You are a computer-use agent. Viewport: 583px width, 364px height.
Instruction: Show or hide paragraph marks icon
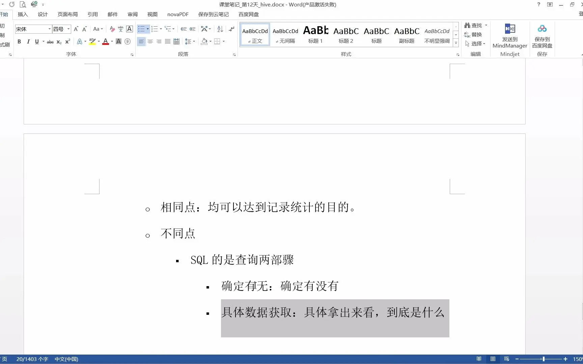click(x=231, y=29)
